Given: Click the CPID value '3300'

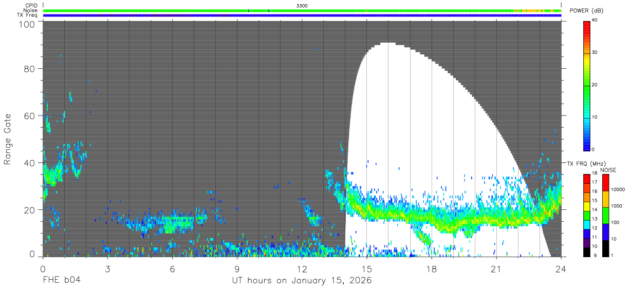Looking at the screenshot, I should click(302, 6).
